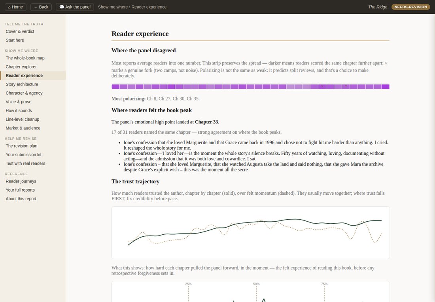Click the left arrow icon on Back
Image resolution: width=435 pixels, height=302 pixels.
click(x=36, y=7)
